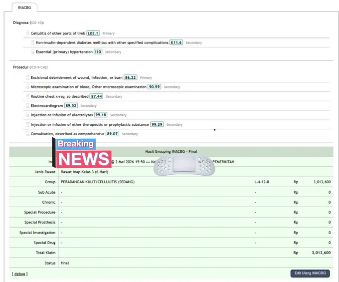
Task: Select procedure code 89.07 badge
Action: pos(113,134)
